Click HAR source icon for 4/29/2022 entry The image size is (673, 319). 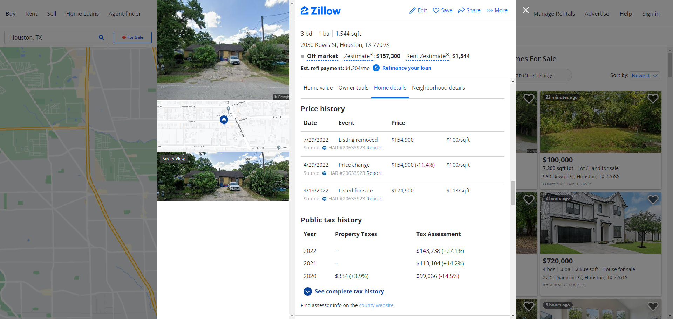[325, 173]
